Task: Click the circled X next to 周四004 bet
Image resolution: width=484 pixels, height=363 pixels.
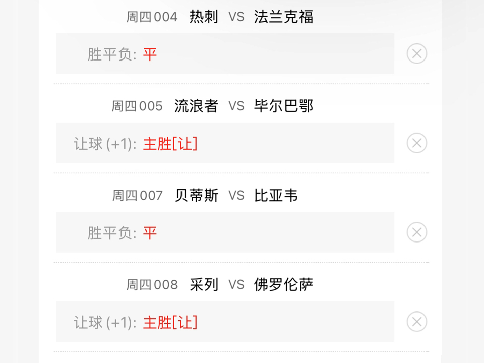Action: tap(416, 53)
